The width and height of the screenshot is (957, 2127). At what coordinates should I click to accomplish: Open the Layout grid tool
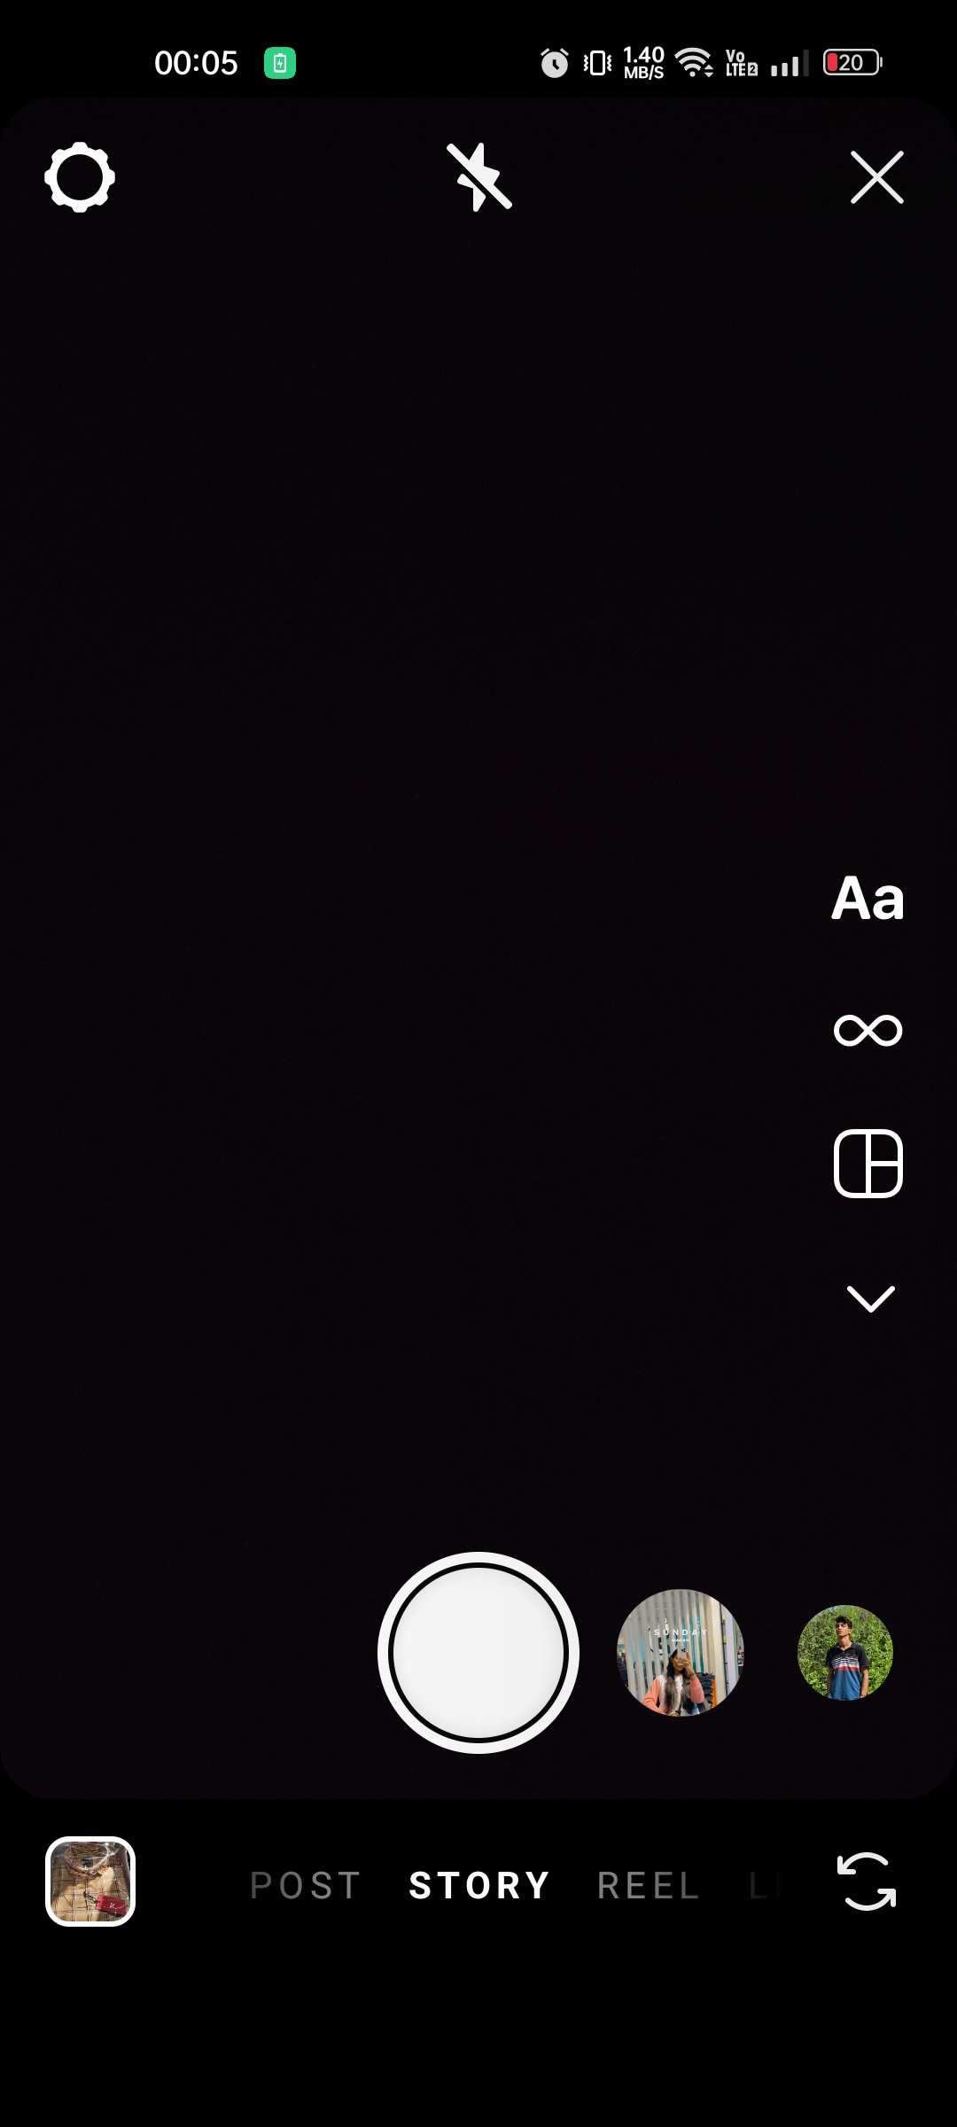868,1164
